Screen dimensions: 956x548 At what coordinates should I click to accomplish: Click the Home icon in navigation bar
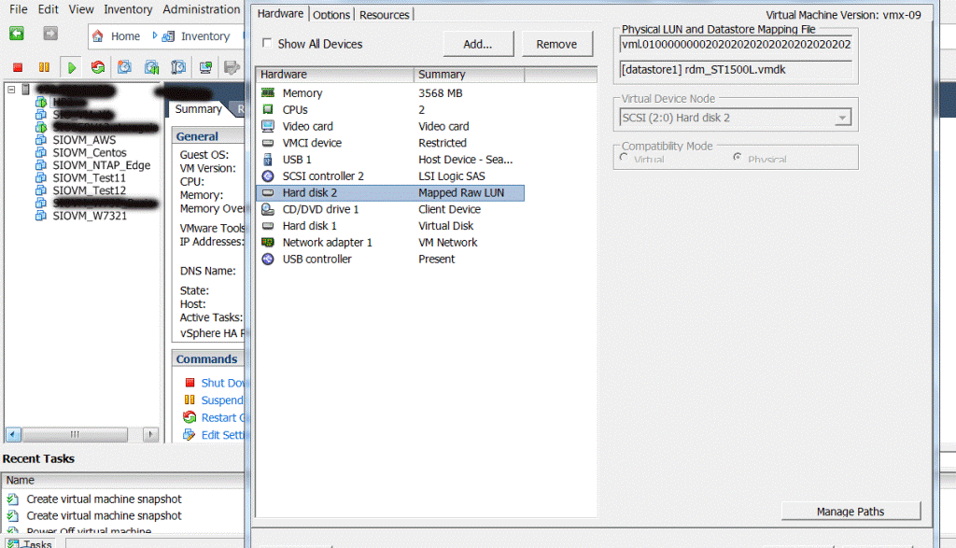coord(97,36)
